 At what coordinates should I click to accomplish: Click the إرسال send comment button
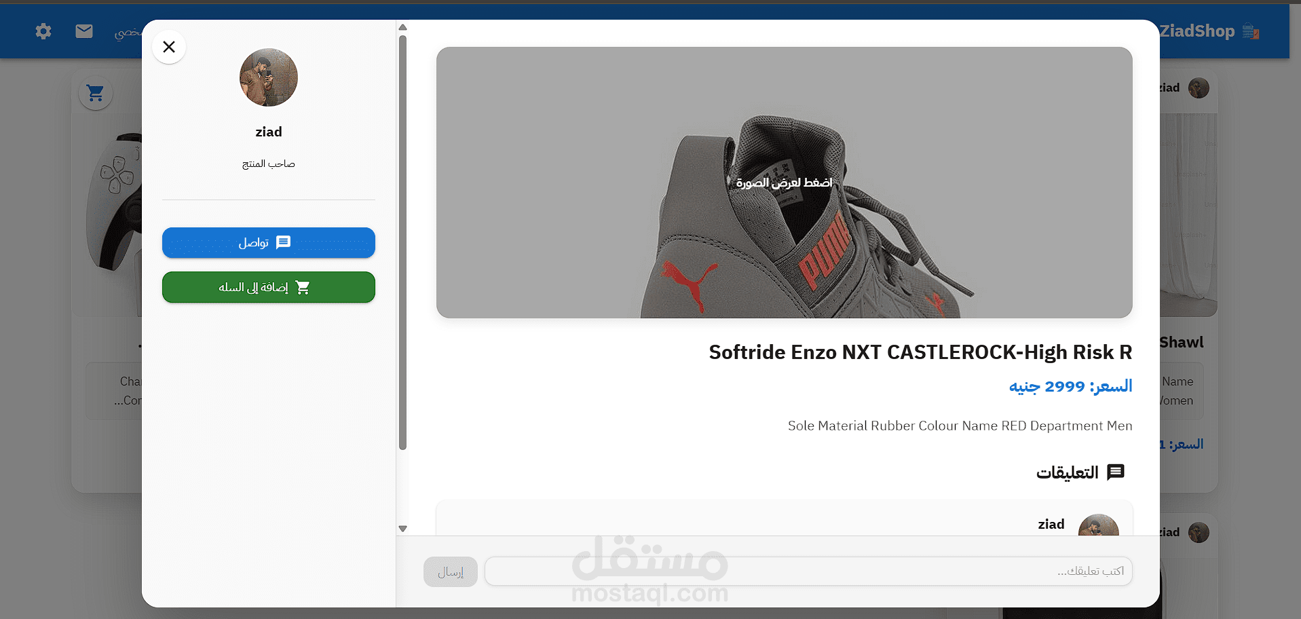click(x=451, y=571)
